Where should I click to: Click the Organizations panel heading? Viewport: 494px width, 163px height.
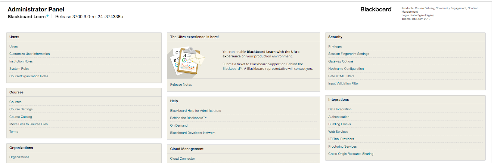pyautogui.click(x=21, y=148)
